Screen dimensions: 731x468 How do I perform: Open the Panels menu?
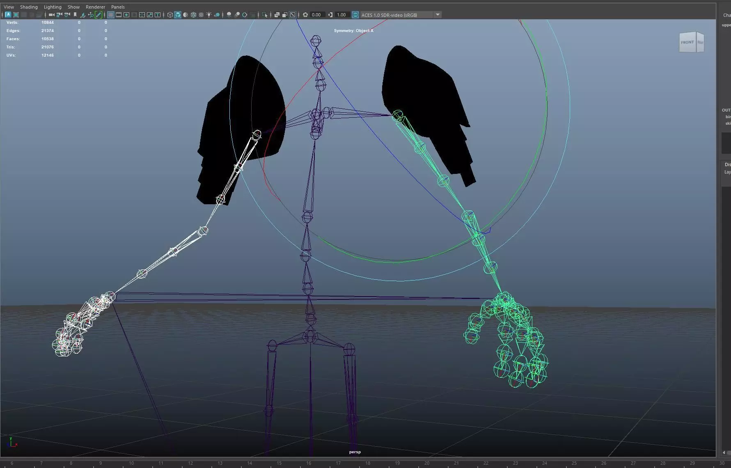[118, 7]
